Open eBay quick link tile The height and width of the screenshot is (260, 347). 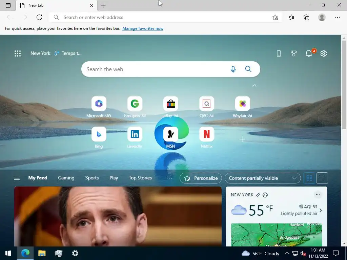point(171,107)
